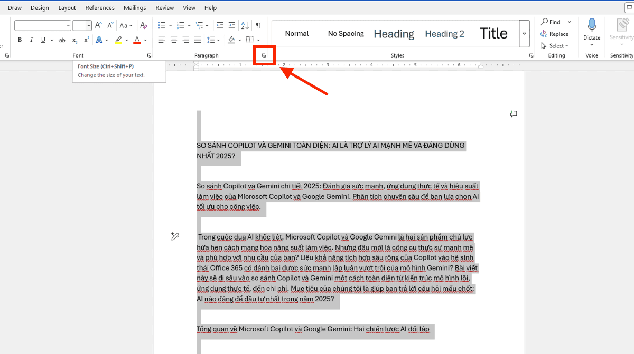Select the Strikethrough icon
634x354 pixels.
coord(62,39)
